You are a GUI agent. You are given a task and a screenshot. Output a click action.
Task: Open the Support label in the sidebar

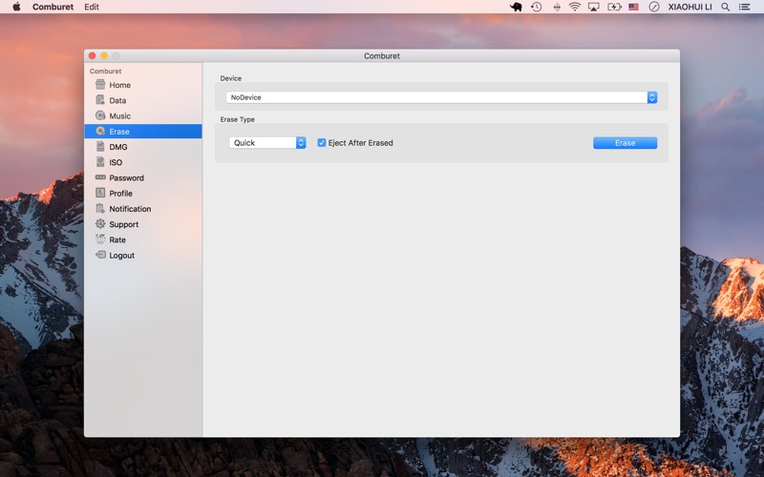click(124, 224)
